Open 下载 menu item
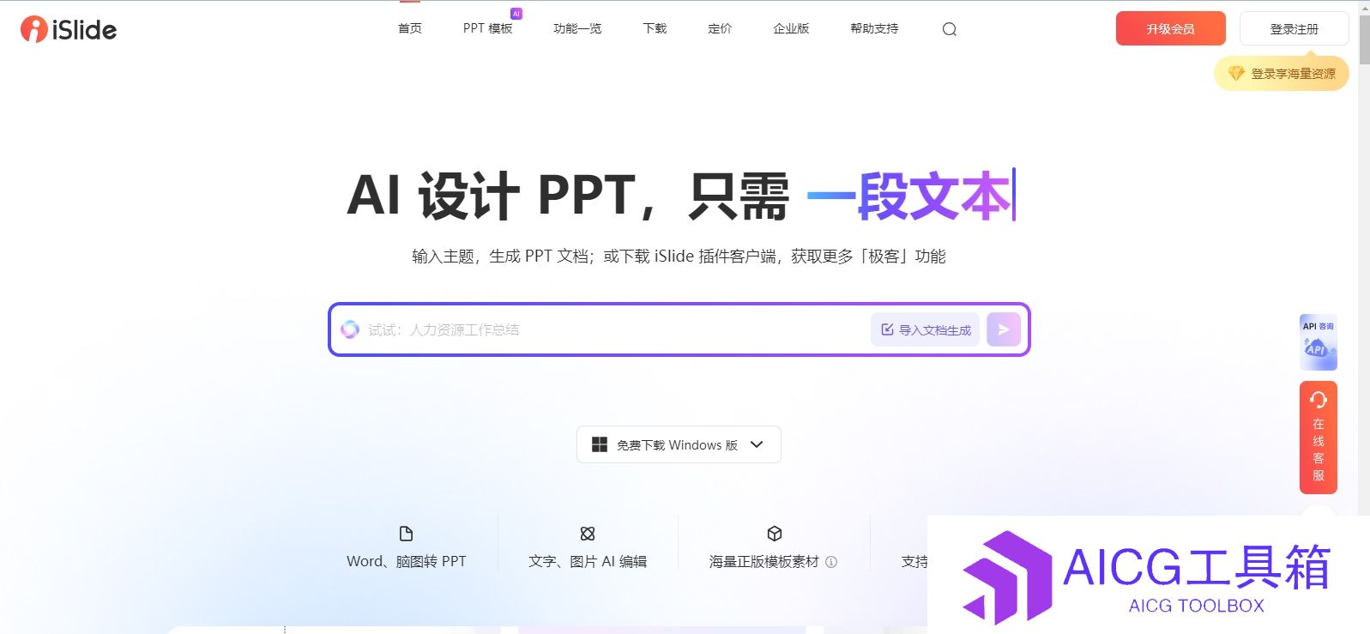Screen dimensions: 1370x634 (655, 28)
